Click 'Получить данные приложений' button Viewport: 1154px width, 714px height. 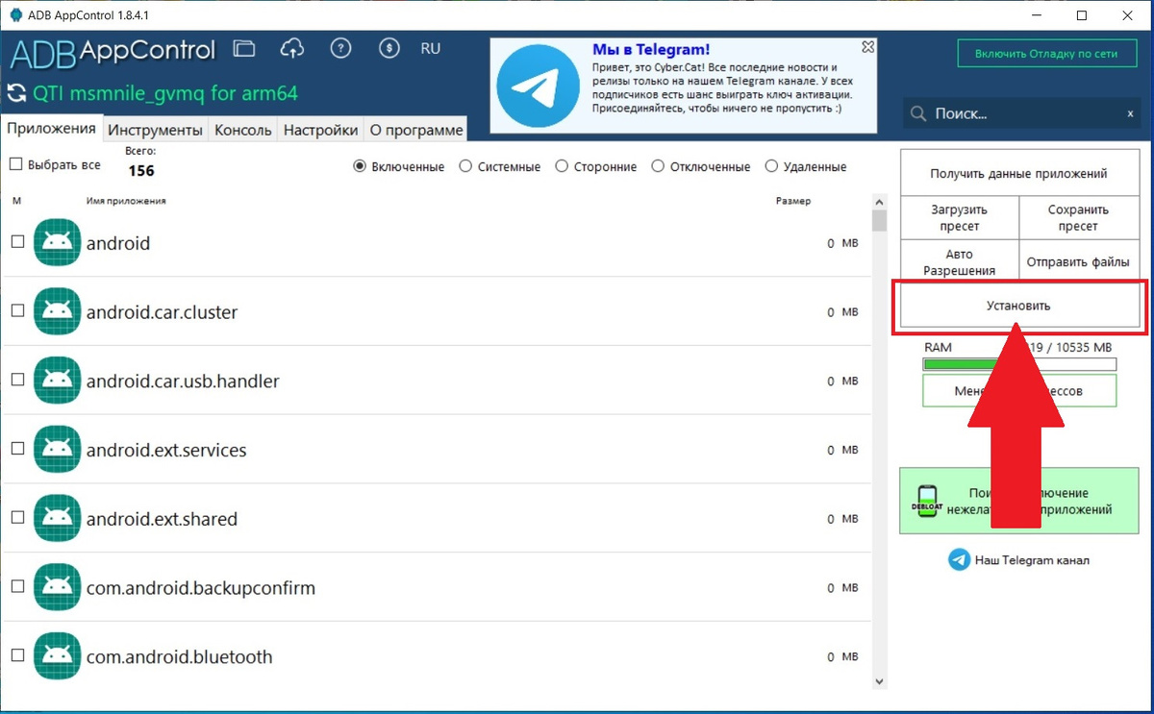(1018, 174)
